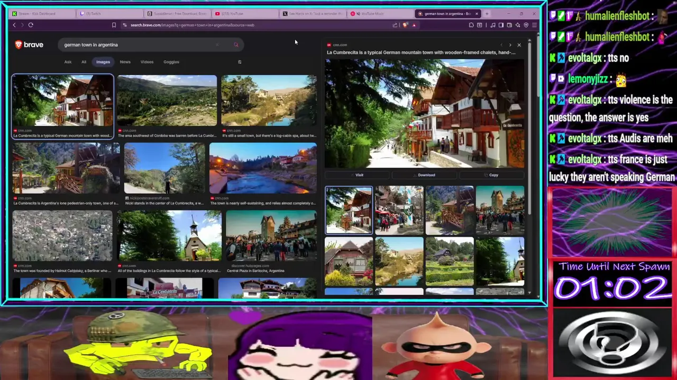
Task: Open the Nicki stands in center result thumbnail
Action: coord(164,168)
